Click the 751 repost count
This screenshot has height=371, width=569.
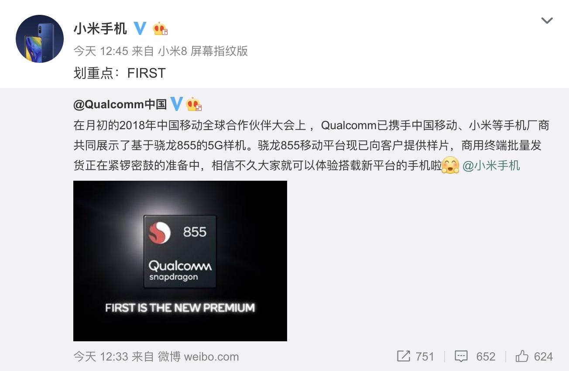(425, 357)
